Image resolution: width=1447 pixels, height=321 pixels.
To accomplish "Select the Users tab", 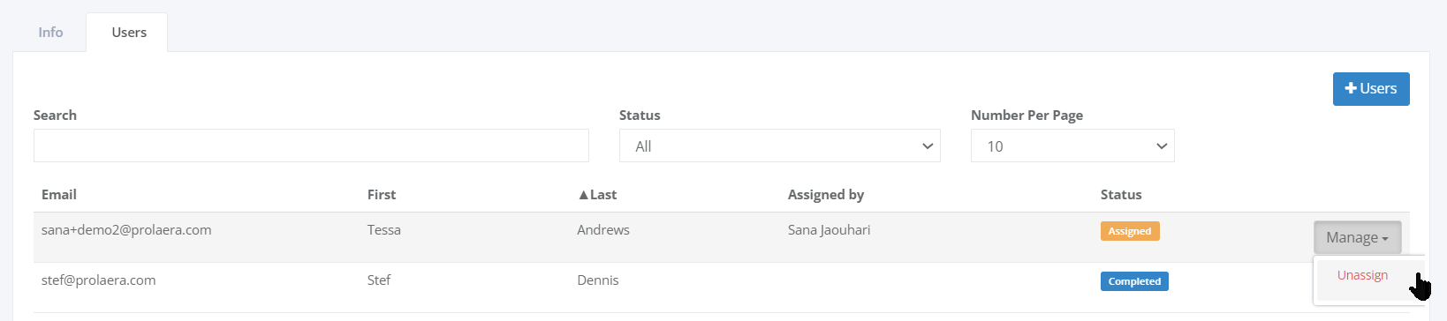I will click(129, 33).
